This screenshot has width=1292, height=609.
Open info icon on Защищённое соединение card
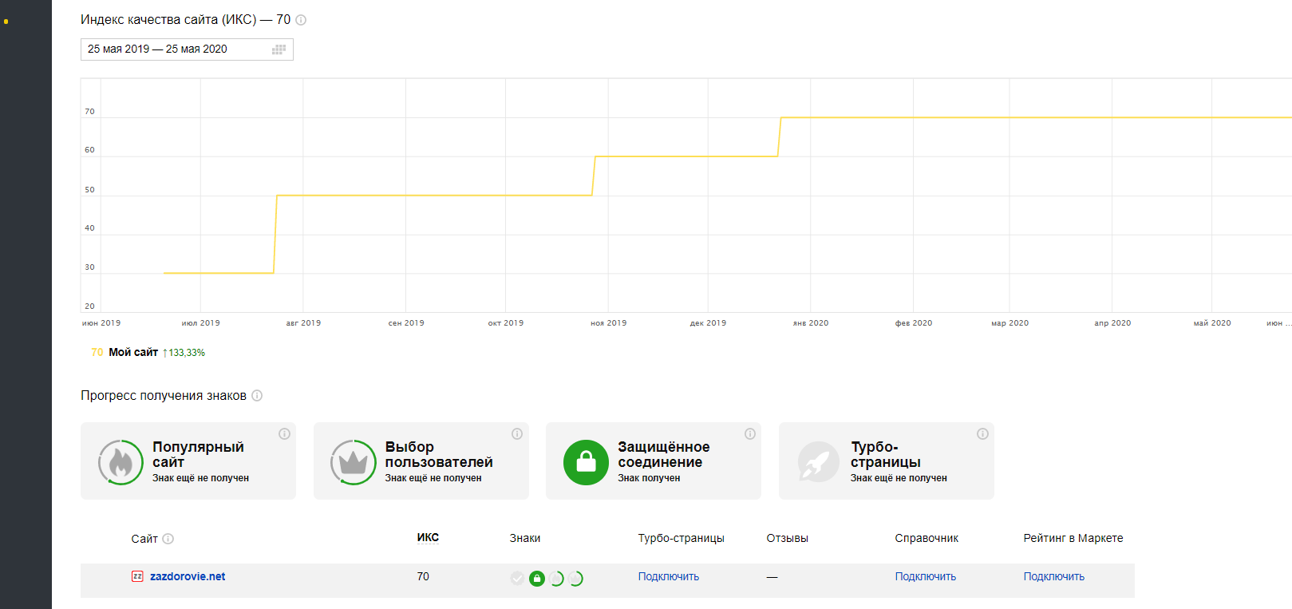coord(750,433)
